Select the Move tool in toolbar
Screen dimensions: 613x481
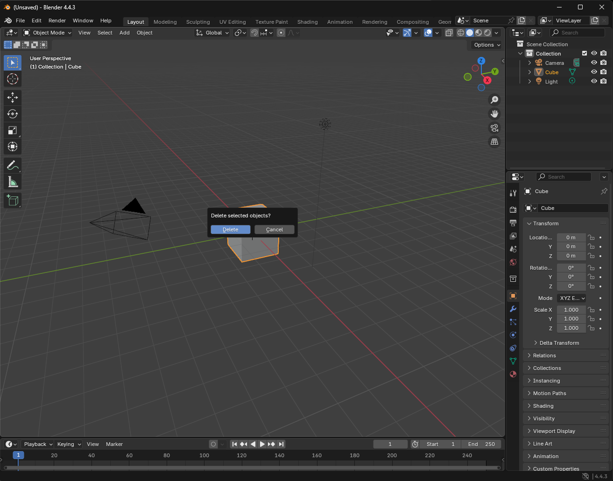13,98
